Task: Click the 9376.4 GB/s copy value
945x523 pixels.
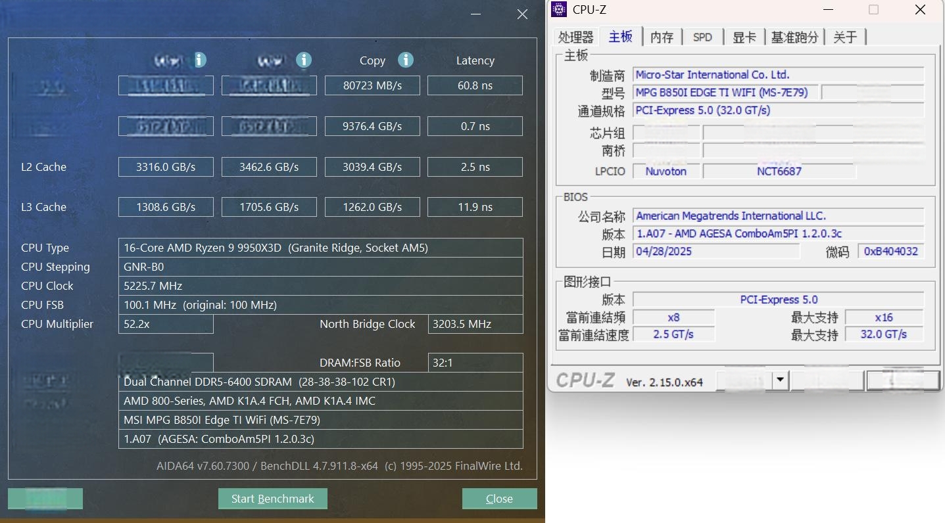Action: (x=372, y=126)
